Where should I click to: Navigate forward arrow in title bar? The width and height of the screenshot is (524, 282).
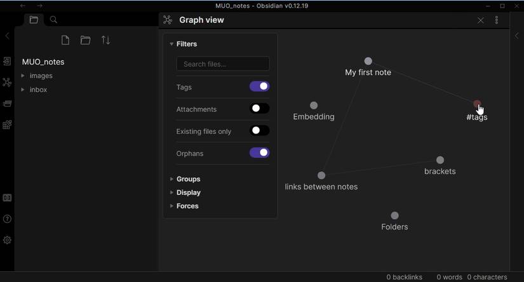(40, 6)
